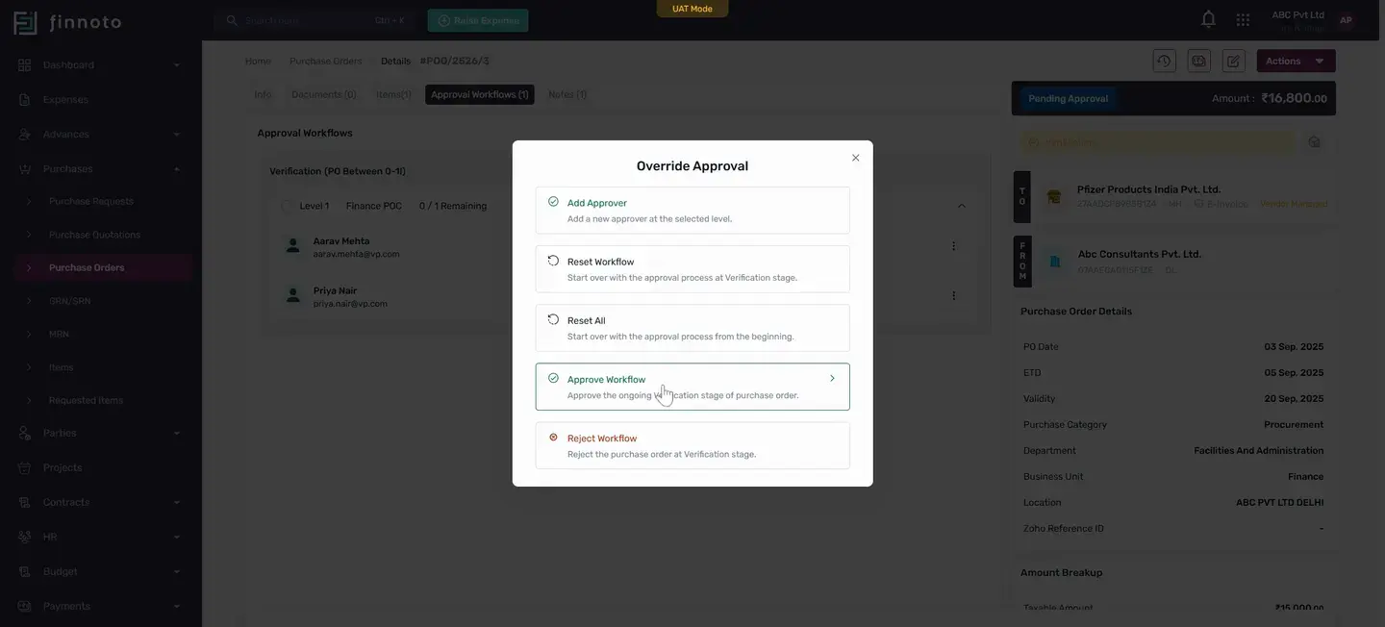Click Approve Workflow right chevron
Image resolution: width=1385 pixels, height=627 pixels.
(832, 378)
